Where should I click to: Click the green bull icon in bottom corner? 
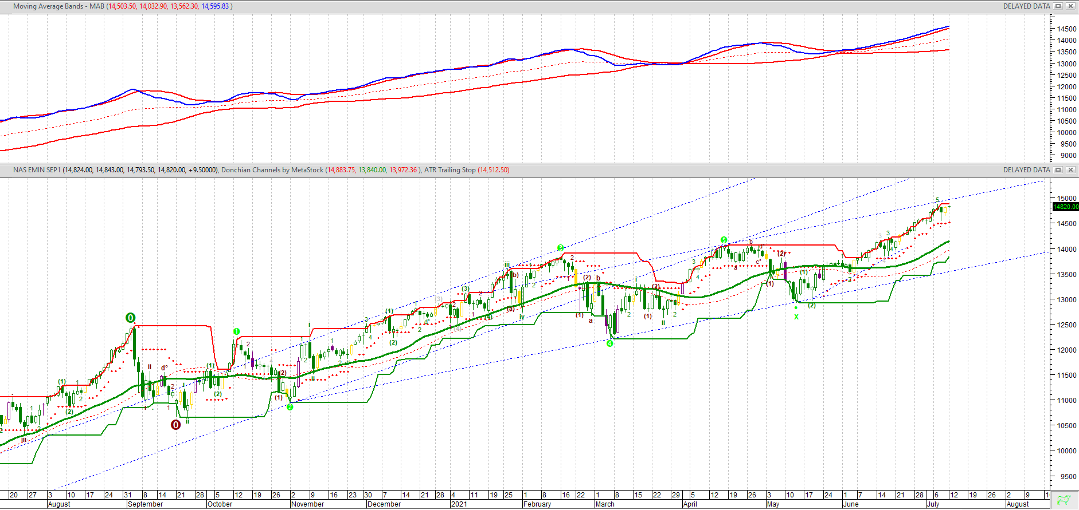[x=1064, y=500]
